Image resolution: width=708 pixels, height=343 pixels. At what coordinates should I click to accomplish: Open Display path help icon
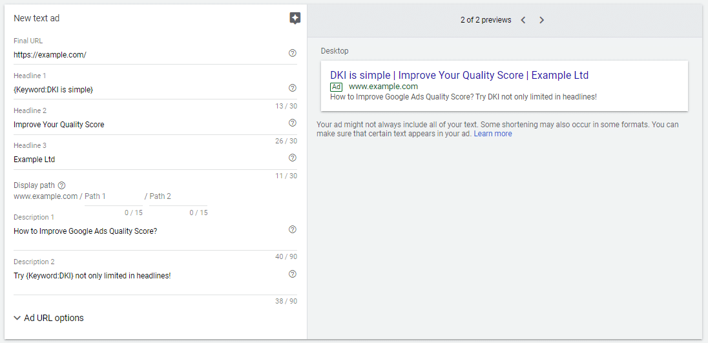62,185
